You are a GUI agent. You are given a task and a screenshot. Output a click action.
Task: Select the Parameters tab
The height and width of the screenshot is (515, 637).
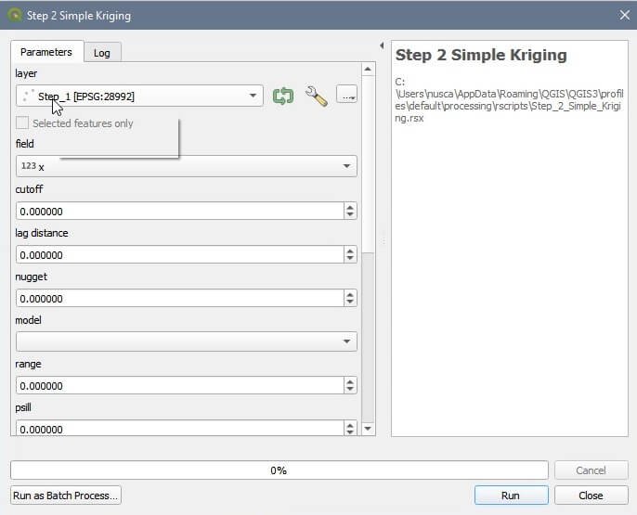click(46, 52)
